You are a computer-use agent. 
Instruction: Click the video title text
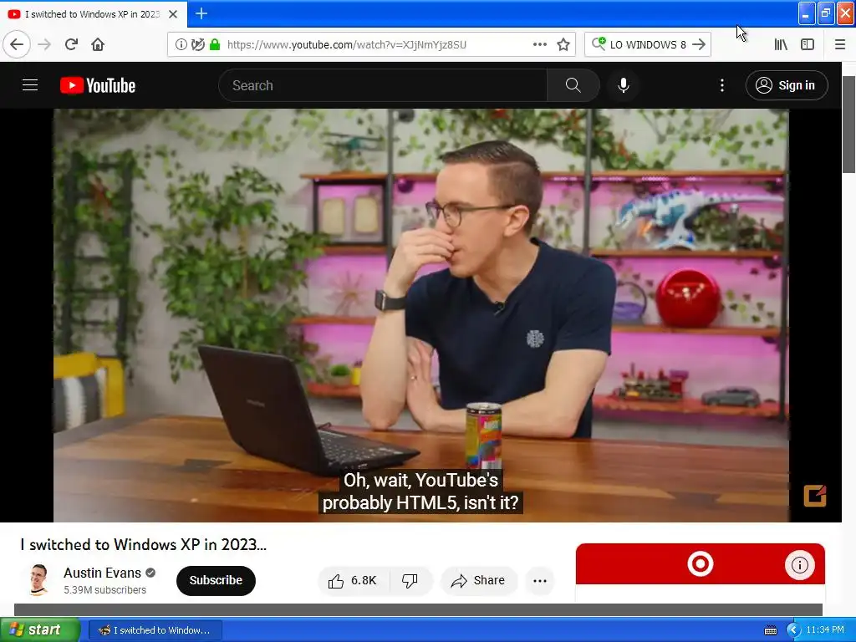click(x=144, y=544)
